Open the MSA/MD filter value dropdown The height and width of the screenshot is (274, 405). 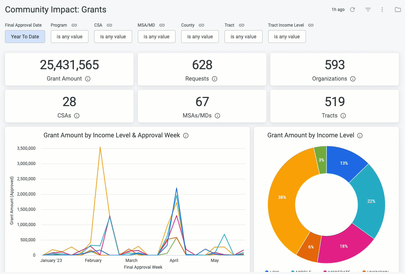coord(157,37)
